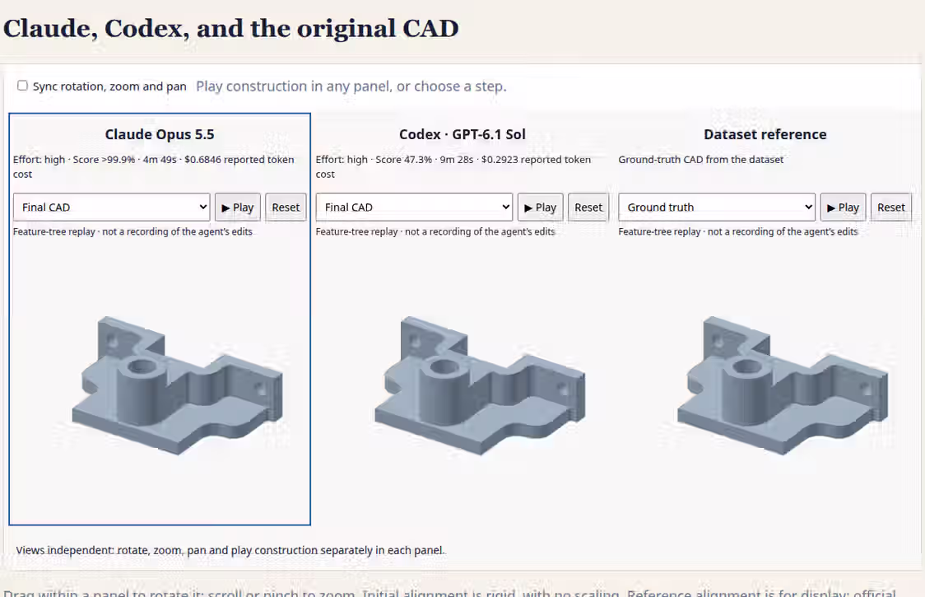Screen dimensions: 925x597
Task: Reset the Codex GPT-6.1 Sol panel view
Action: point(588,208)
